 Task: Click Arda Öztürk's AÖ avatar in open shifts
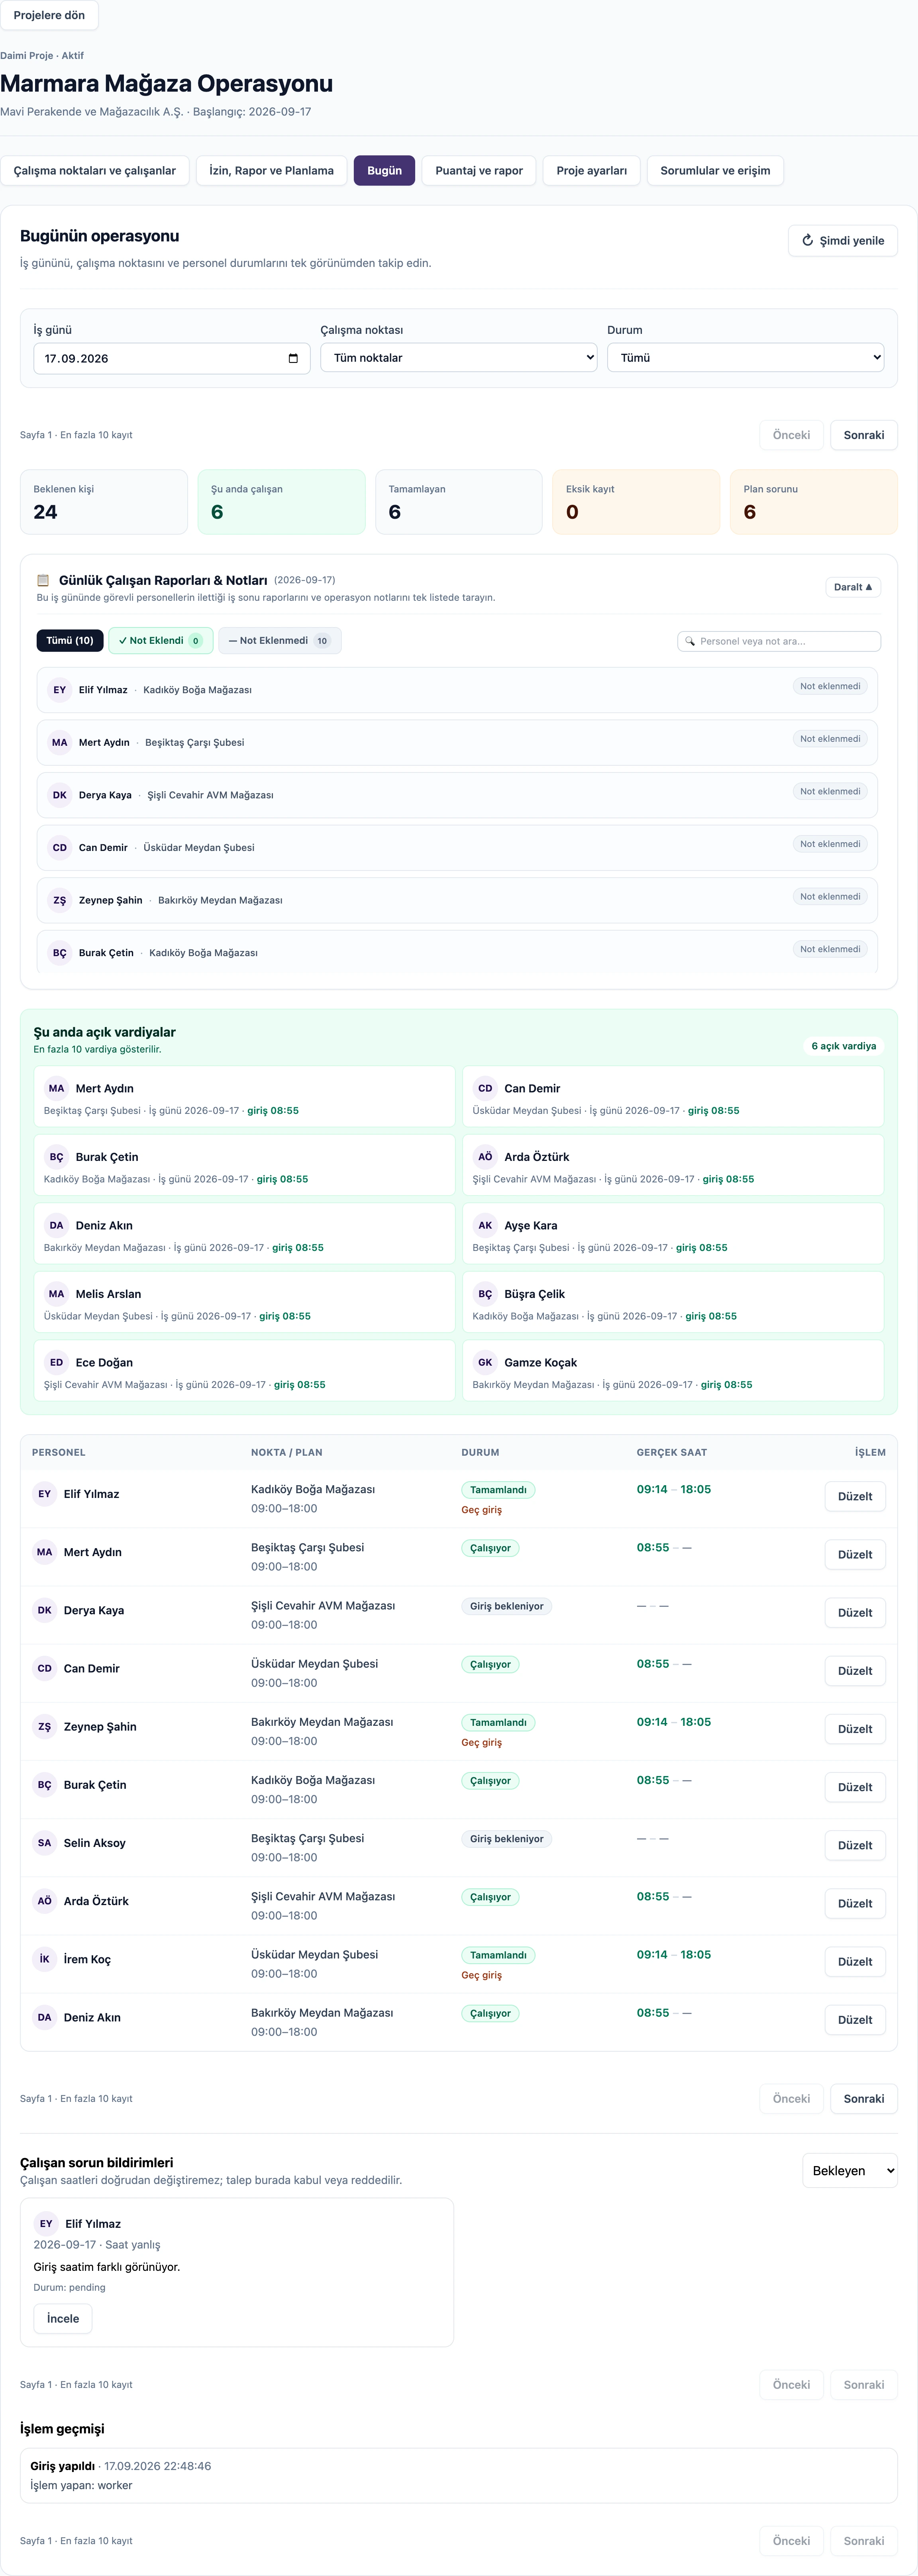[x=485, y=1156]
